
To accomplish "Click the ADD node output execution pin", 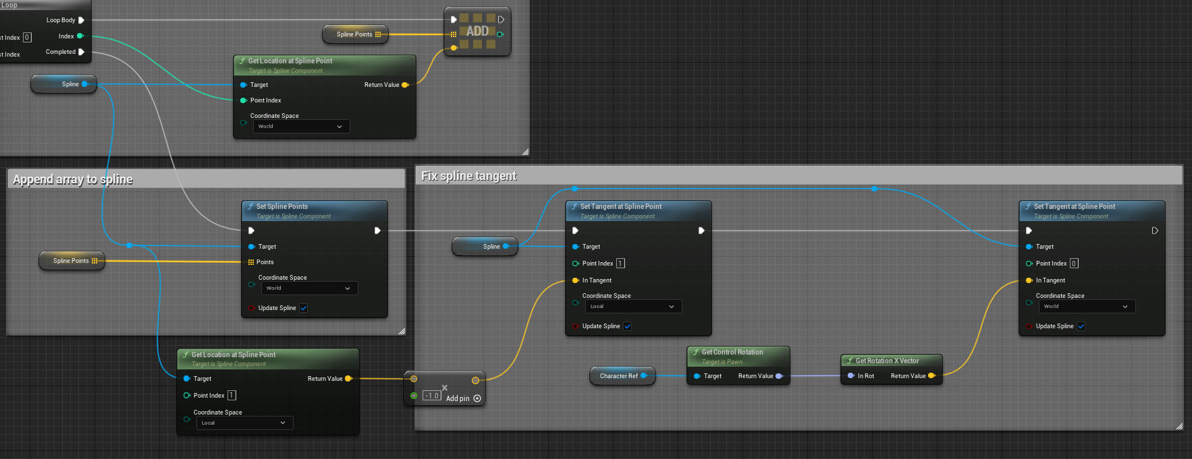I will [x=501, y=20].
